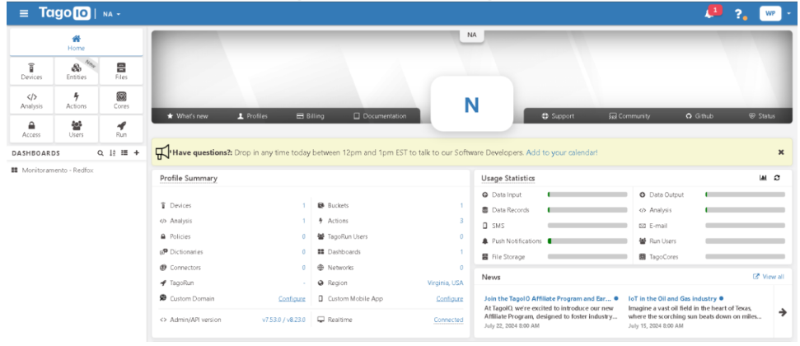Image resolution: width=800 pixels, height=346 pixels.
Task: Open Status link in banner
Action: [762, 116]
